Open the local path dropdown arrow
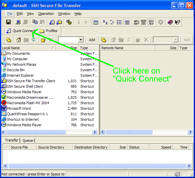195x178 pixels. pyautogui.click(x=81, y=40)
